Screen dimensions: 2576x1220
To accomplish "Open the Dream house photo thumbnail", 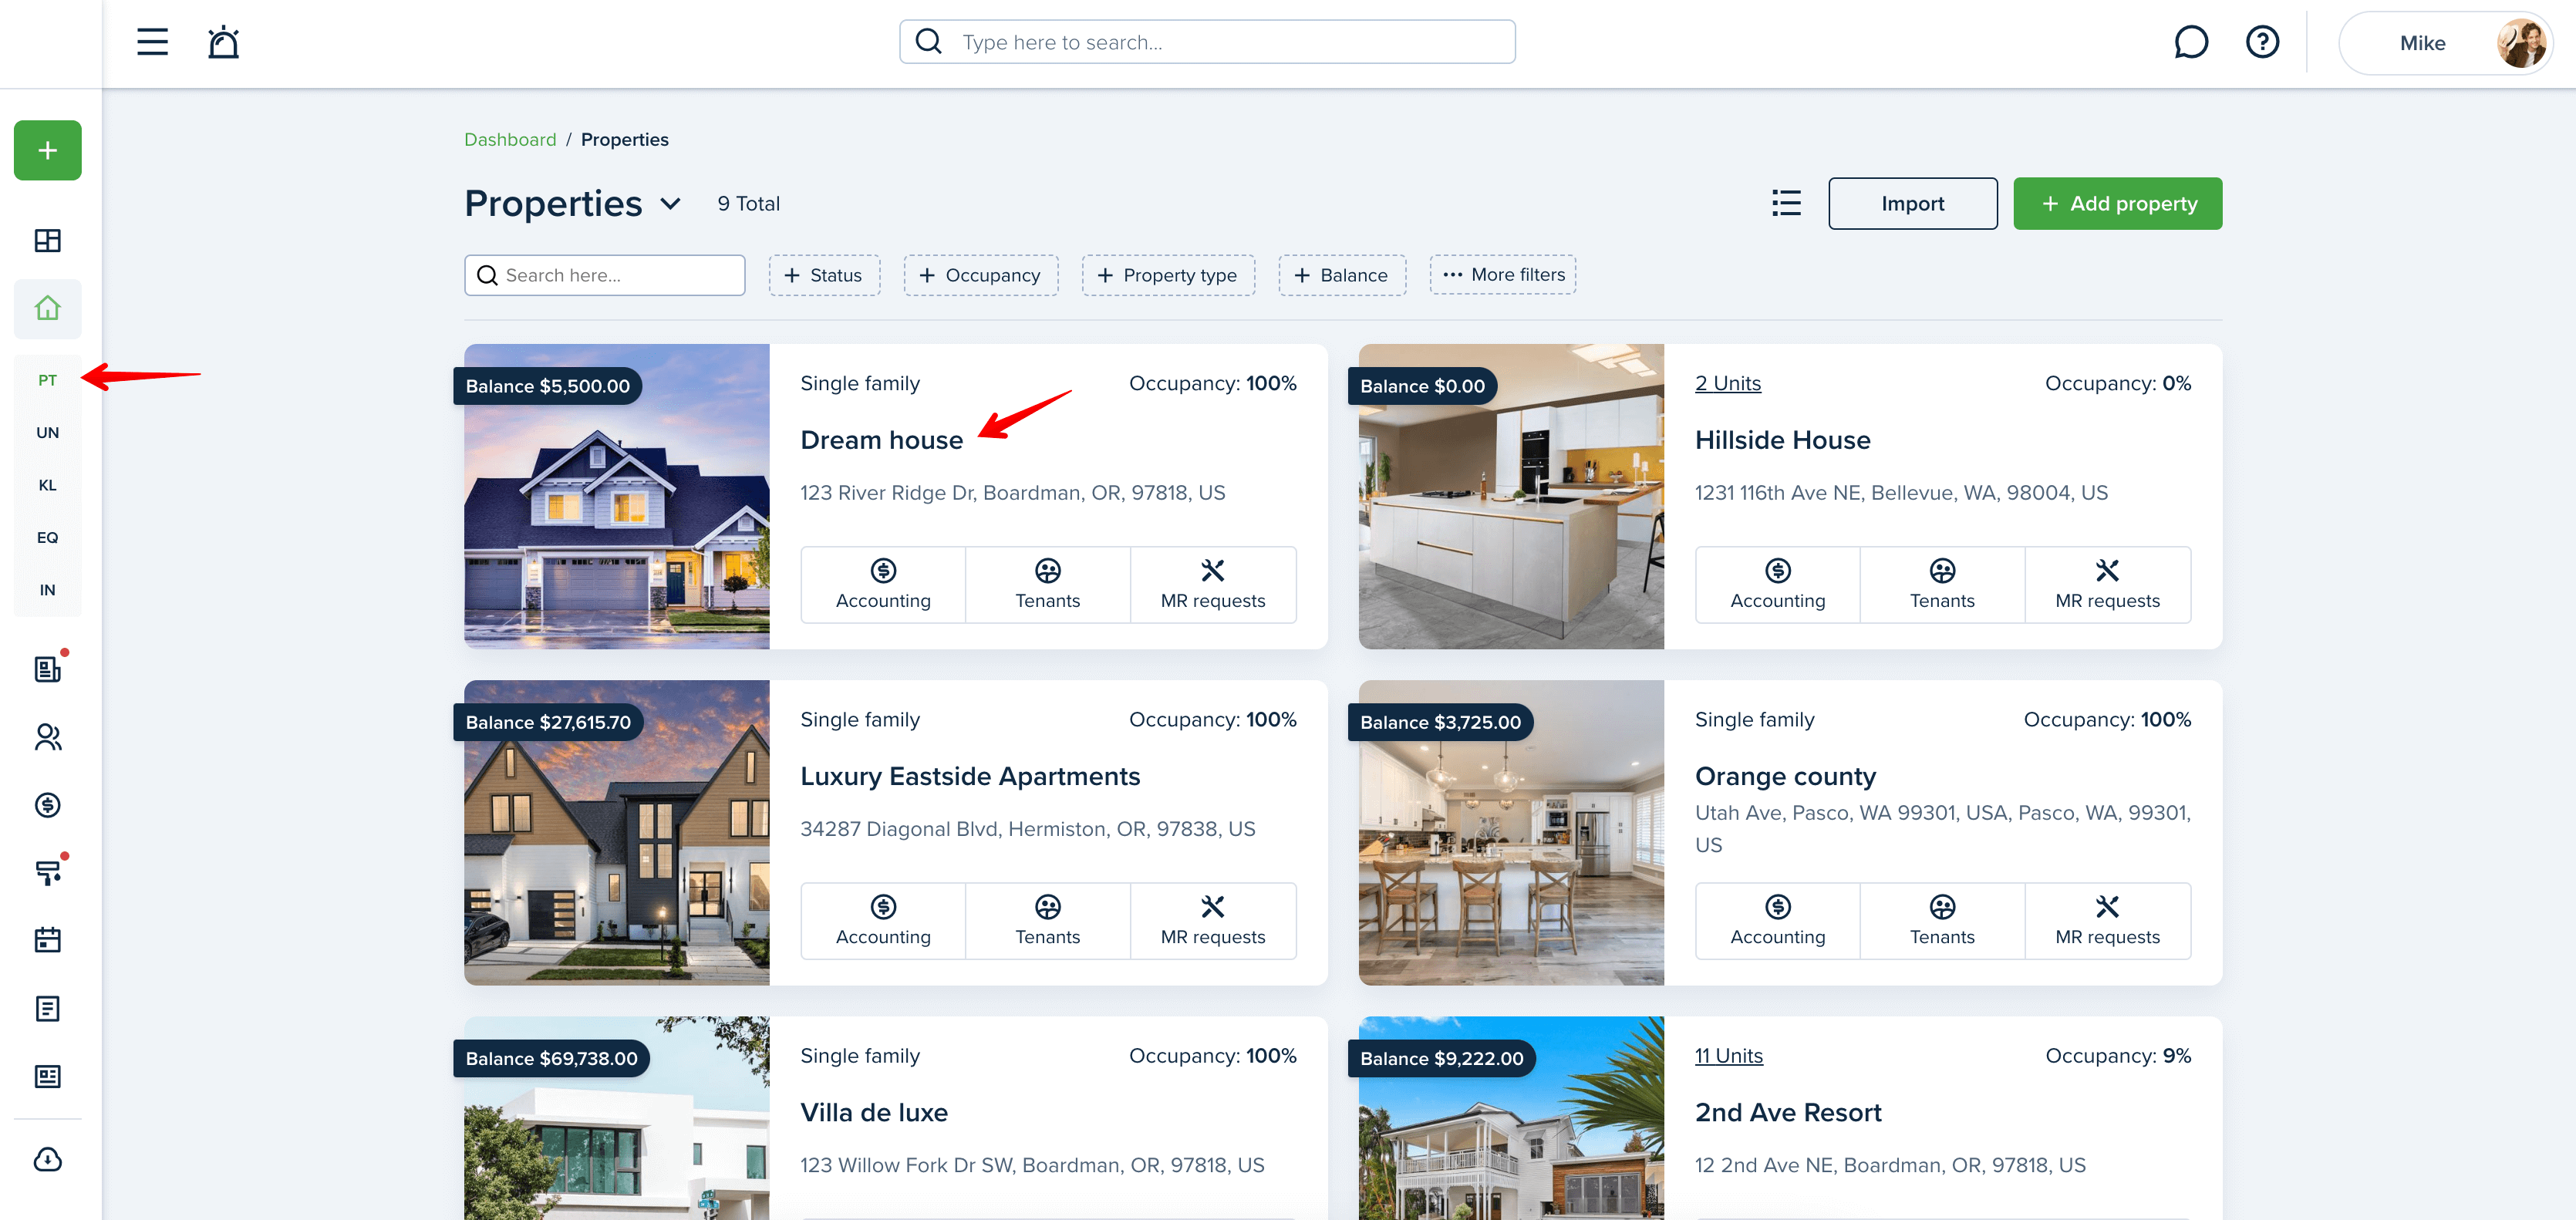I will [617, 497].
